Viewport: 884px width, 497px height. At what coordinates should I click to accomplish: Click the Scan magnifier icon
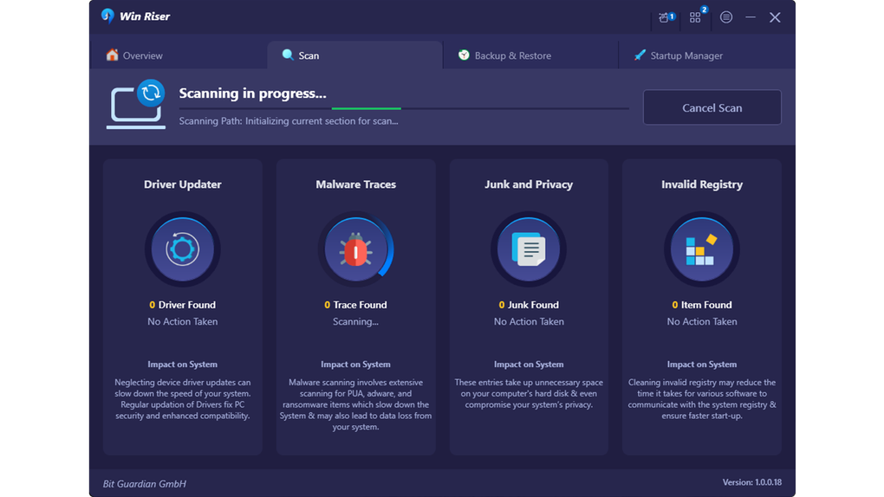click(x=288, y=55)
